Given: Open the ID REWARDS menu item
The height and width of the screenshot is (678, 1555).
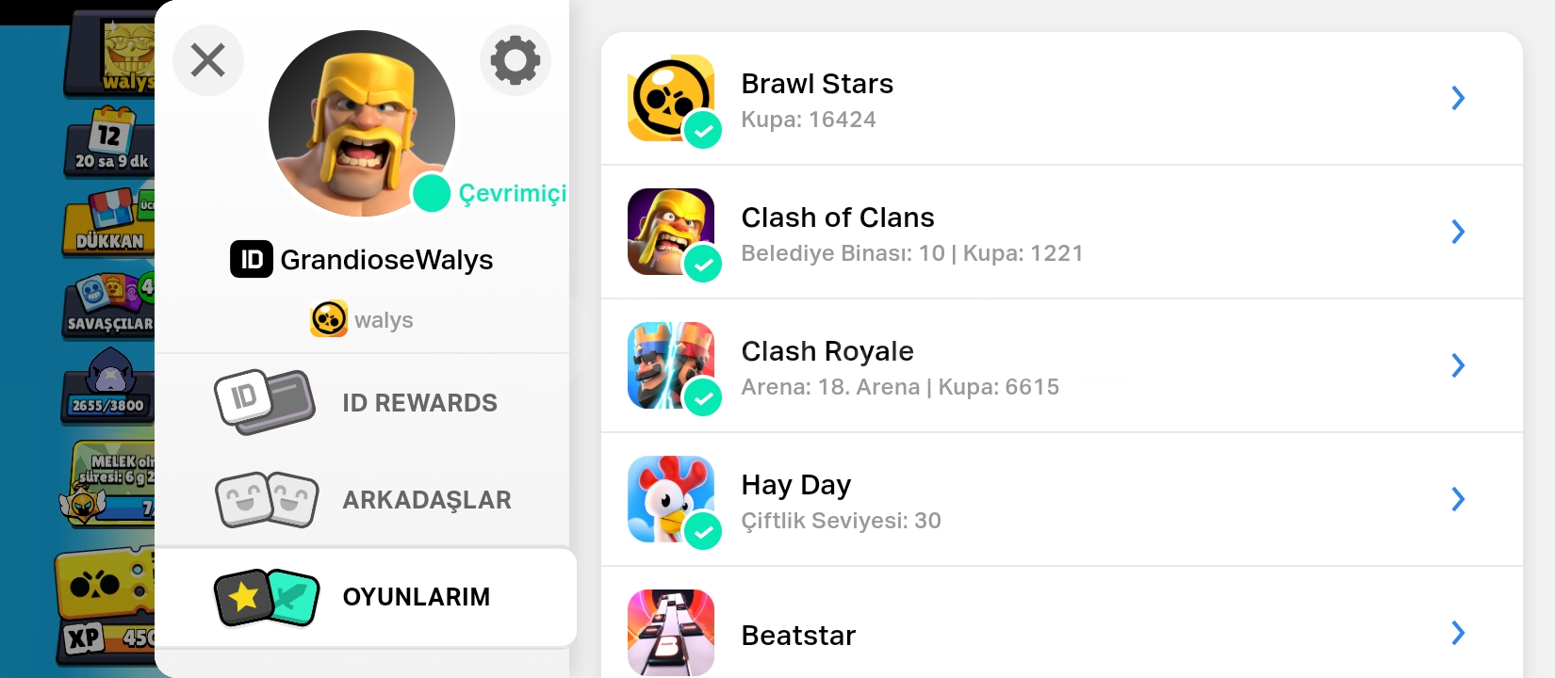Looking at the screenshot, I should click(x=362, y=402).
